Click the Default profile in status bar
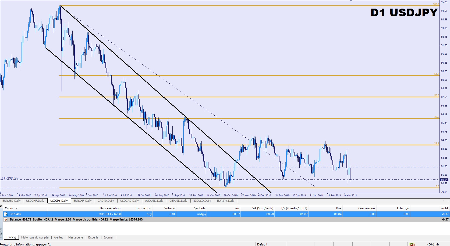Viewport: 450px width, 246px height. pyautogui.click(x=262, y=244)
